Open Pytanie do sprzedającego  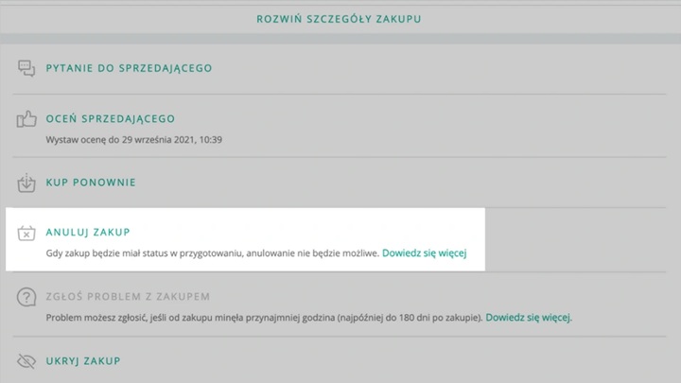coord(129,68)
